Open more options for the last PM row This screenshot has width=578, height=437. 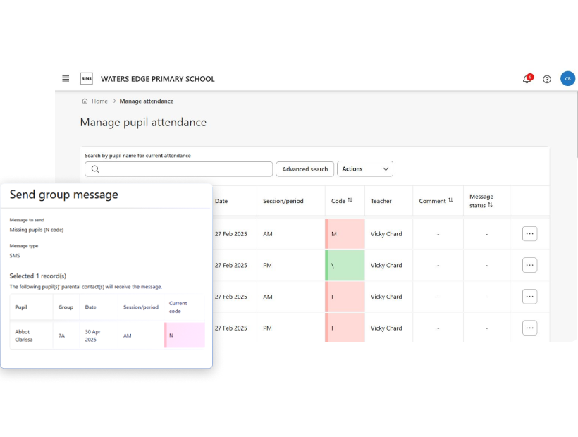tap(529, 328)
